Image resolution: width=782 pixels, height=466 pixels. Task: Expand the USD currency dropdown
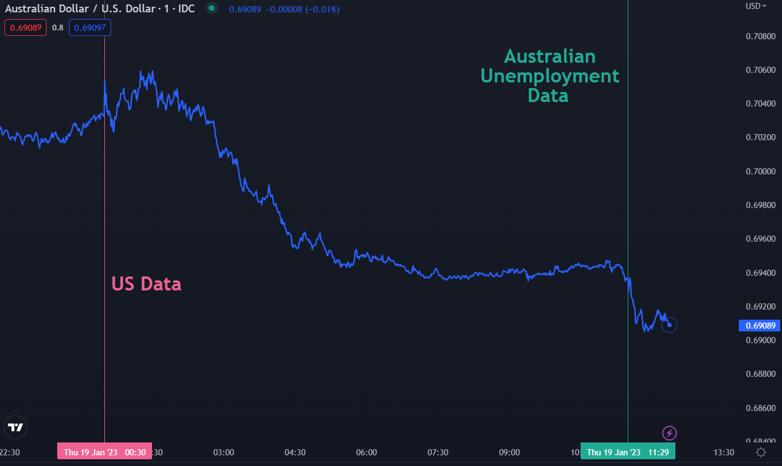coord(756,6)
